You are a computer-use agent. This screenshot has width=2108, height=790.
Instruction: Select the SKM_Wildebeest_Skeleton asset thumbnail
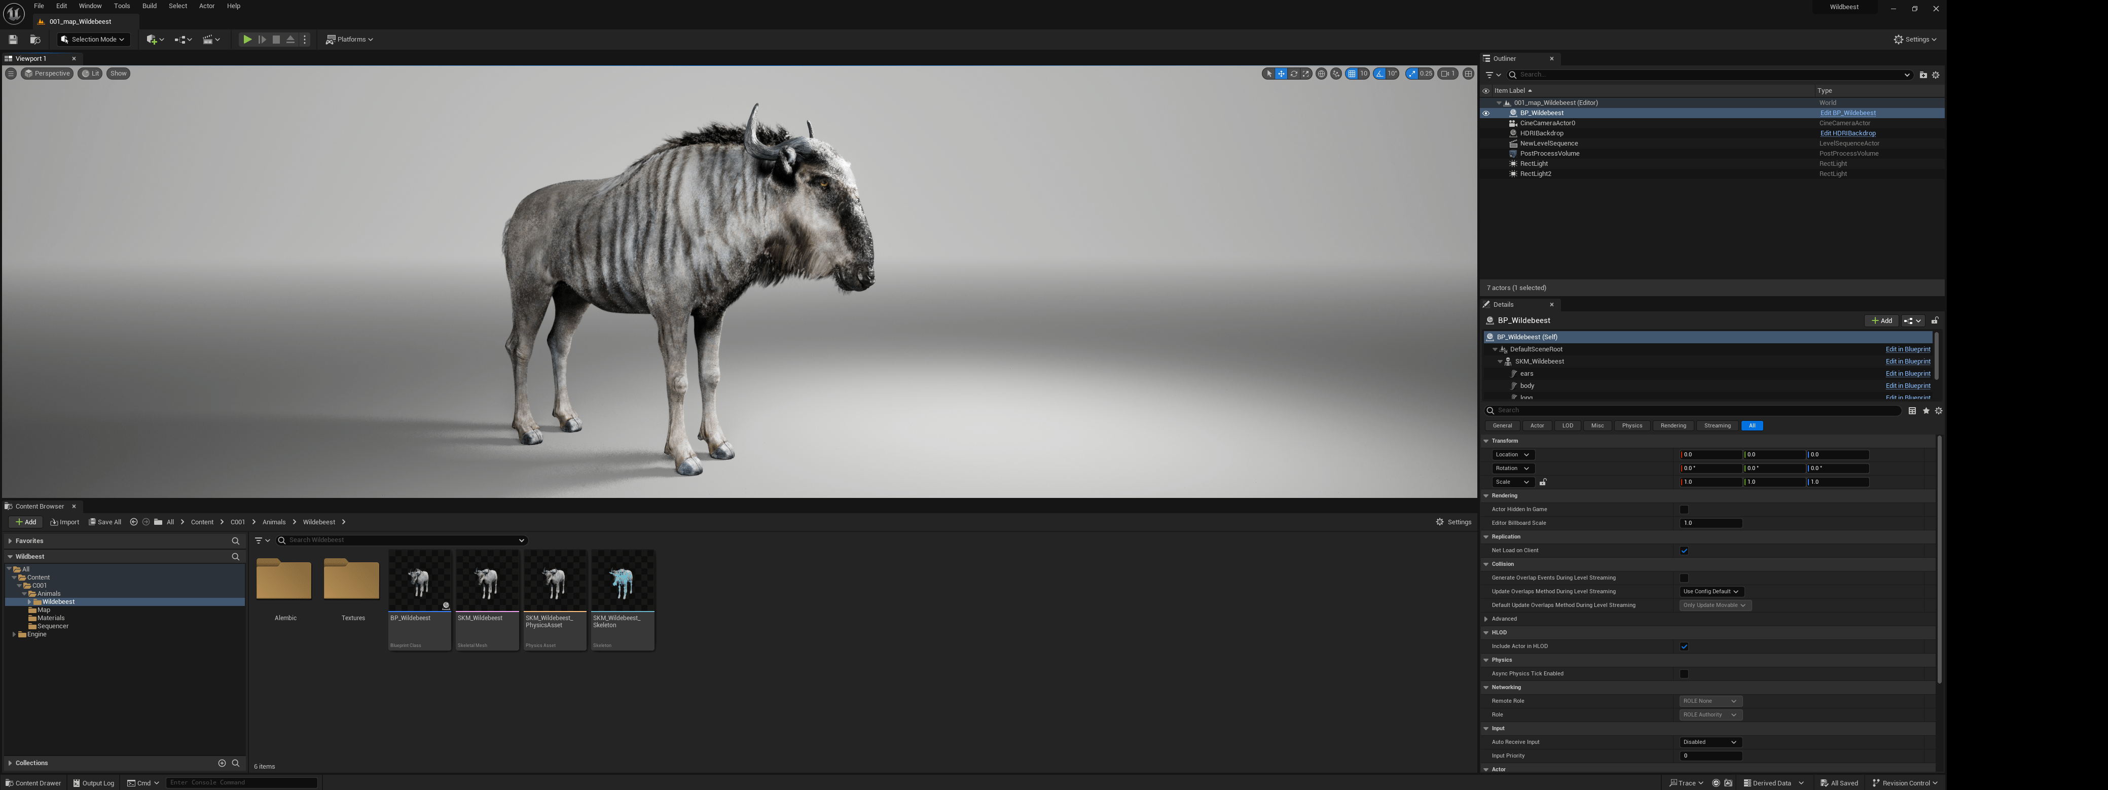(x=623, y=600)
